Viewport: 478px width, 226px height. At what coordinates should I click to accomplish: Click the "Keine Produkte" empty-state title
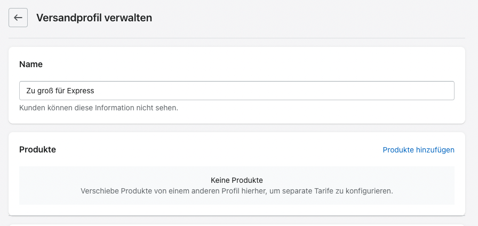(237, 180)
